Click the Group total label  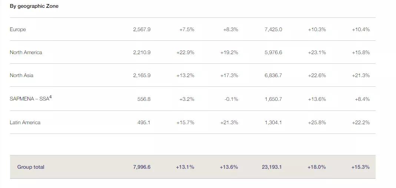[31, 167]
